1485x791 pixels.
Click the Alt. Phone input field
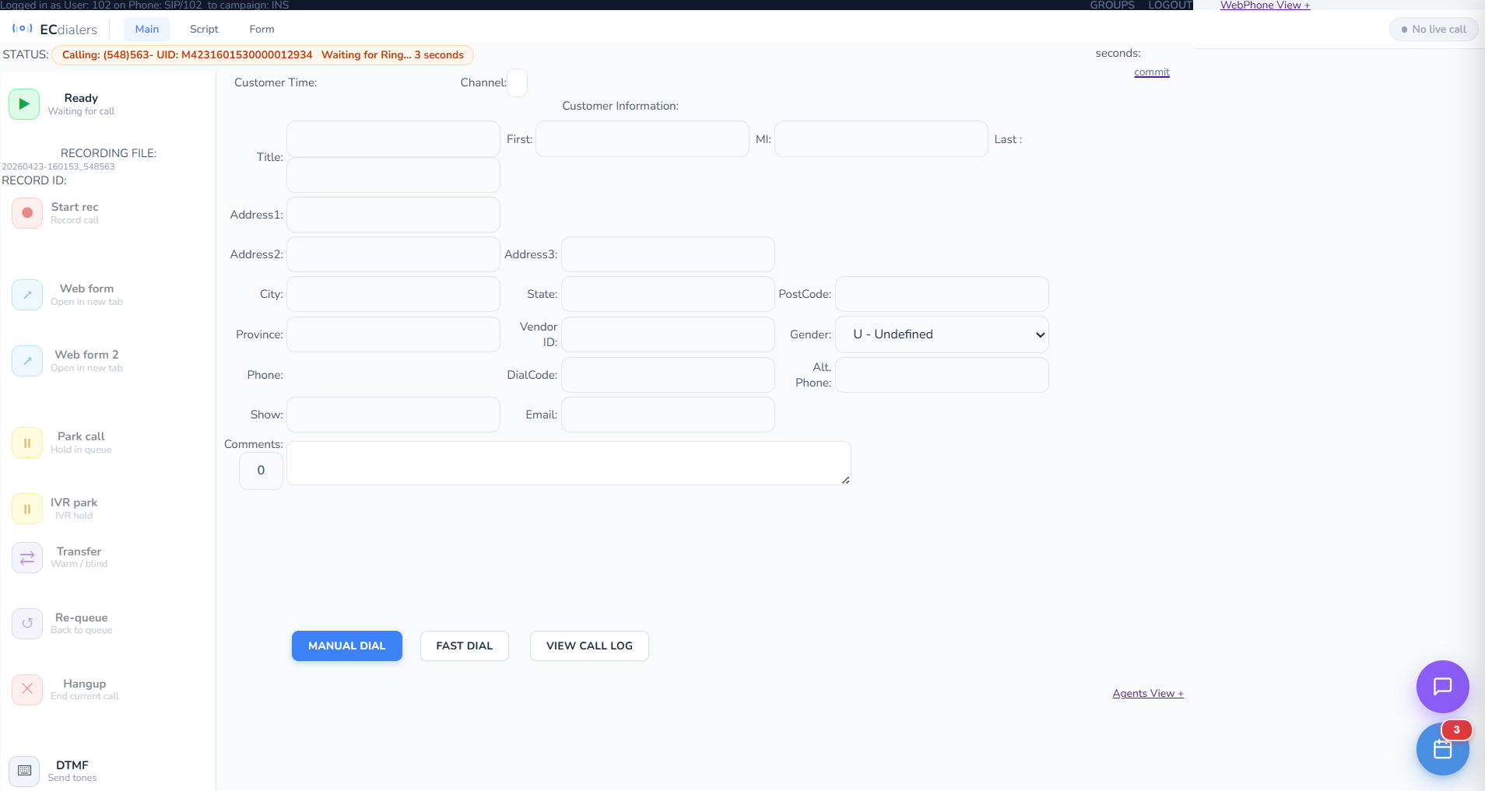pyautogui.click(x=942, y=375)
